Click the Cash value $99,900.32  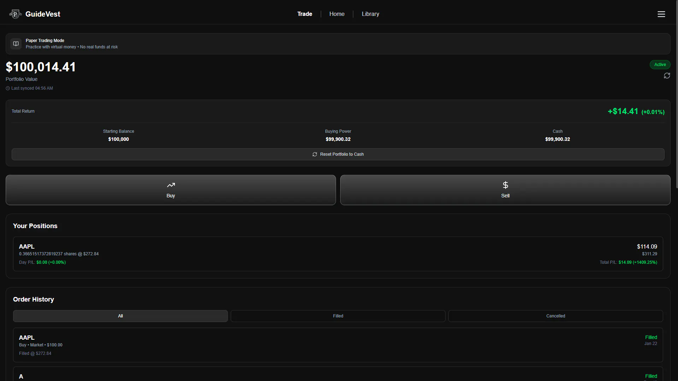(558, 139)
